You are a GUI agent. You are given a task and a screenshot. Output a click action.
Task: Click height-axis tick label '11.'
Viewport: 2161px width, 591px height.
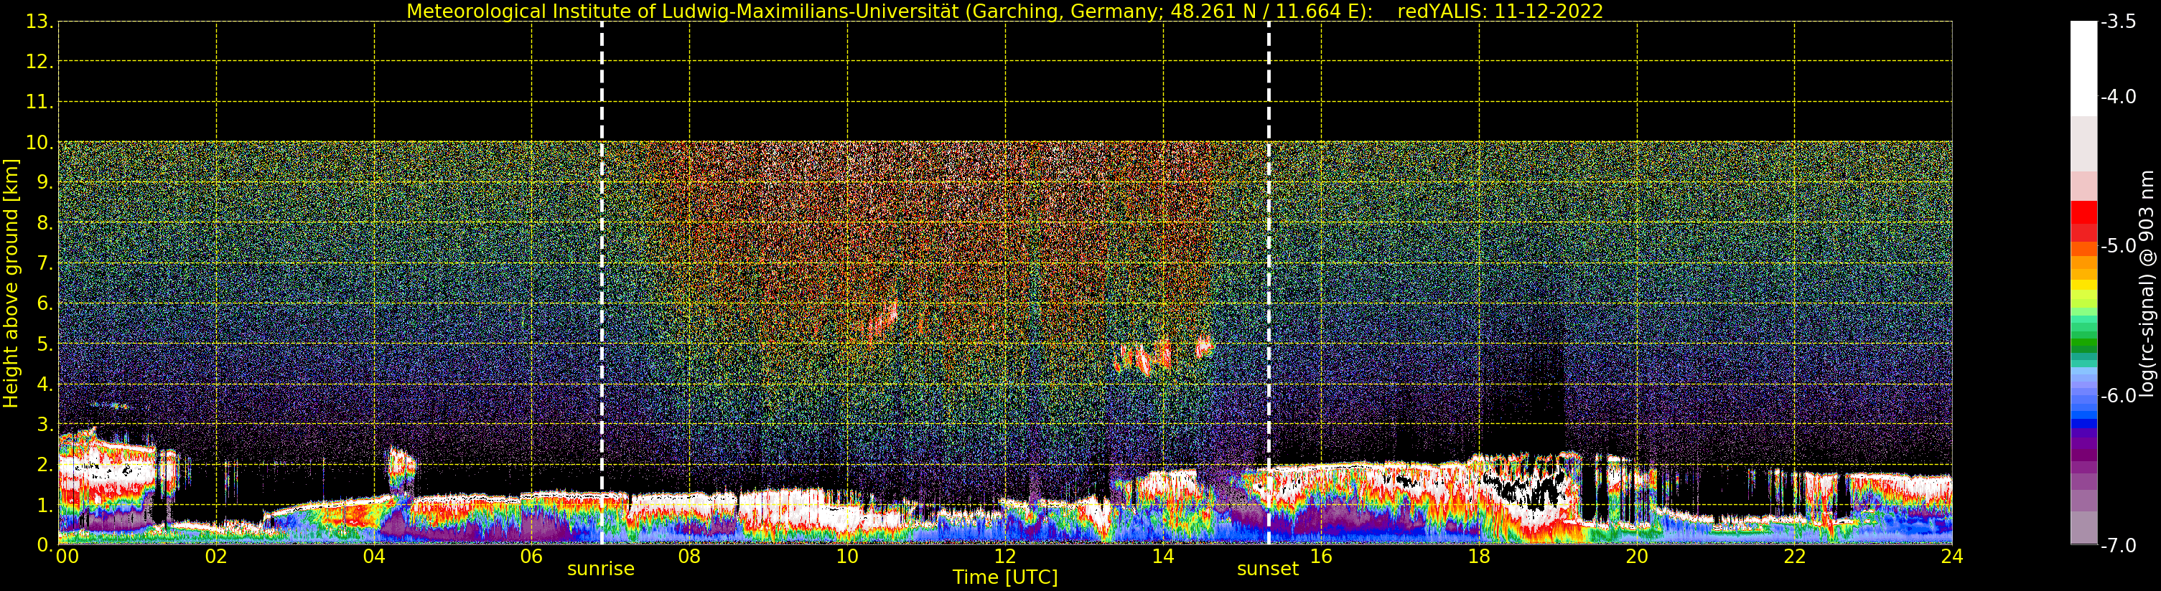(40, 103)
